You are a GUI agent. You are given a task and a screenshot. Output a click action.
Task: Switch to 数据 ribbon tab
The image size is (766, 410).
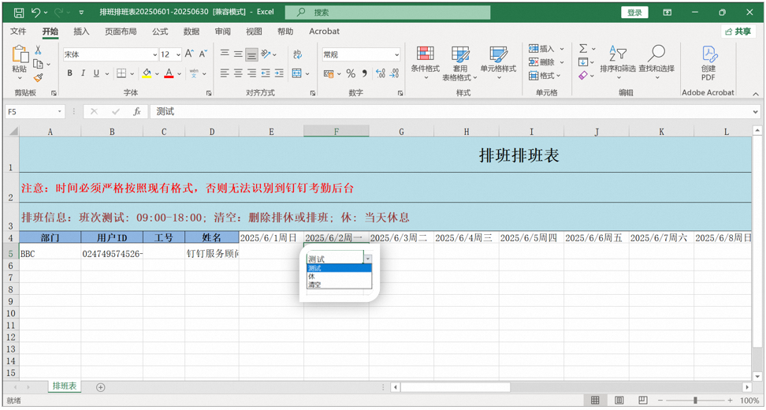[x=191, y=32]
